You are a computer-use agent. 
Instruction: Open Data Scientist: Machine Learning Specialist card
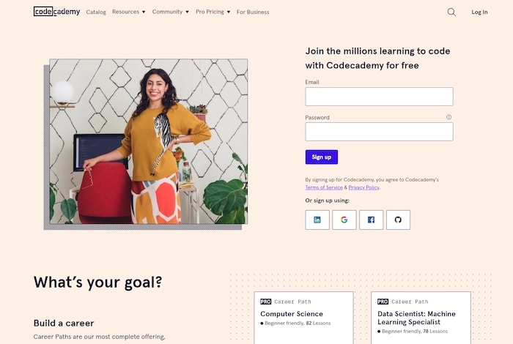(x=421, y=318)
